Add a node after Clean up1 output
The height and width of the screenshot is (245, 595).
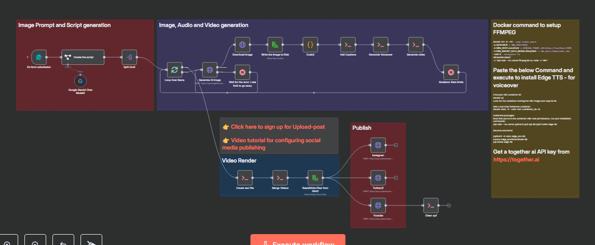(449, 206)
